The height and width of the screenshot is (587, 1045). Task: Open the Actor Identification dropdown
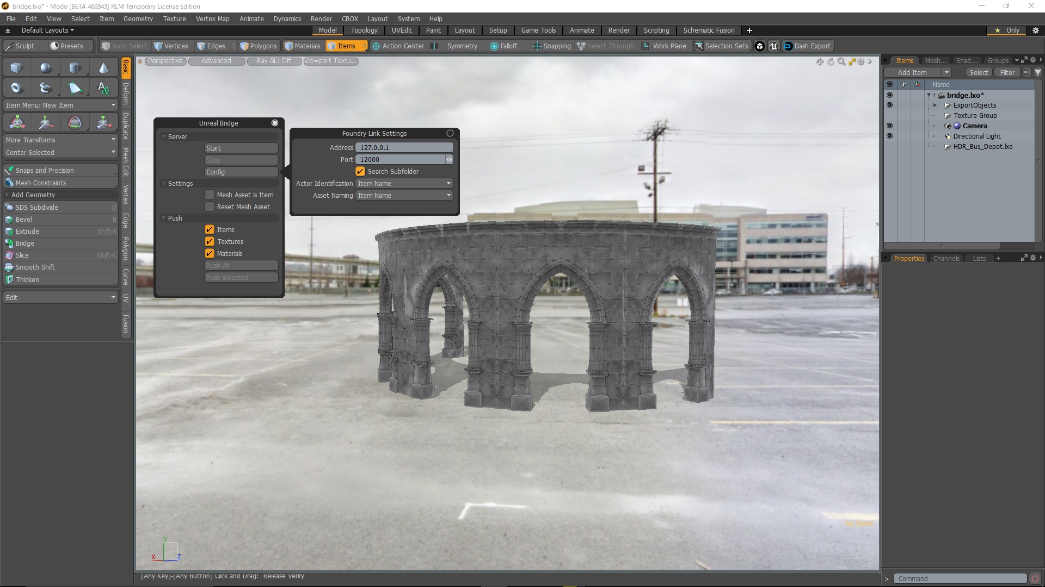403,183
